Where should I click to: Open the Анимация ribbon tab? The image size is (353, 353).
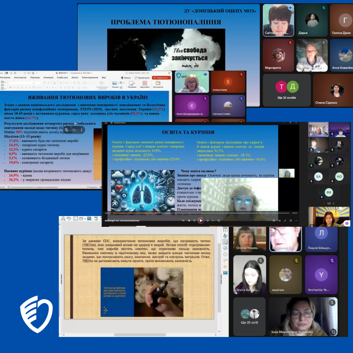click(48, 77)
